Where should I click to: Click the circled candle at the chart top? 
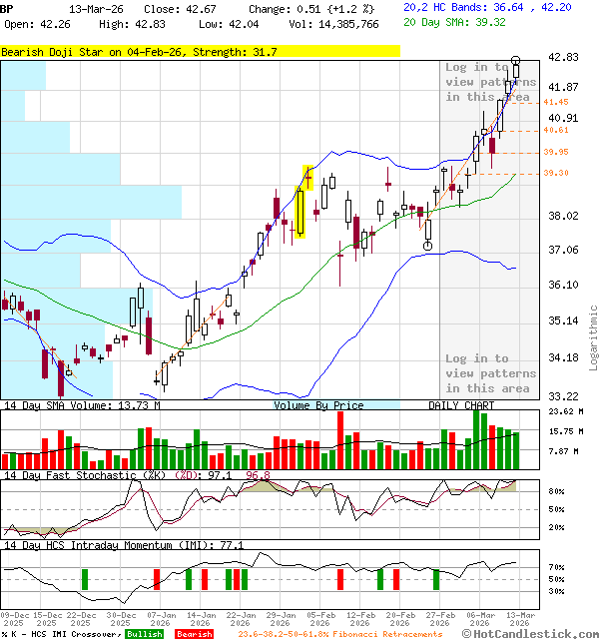pyautogui.click(x=516, y=61)
